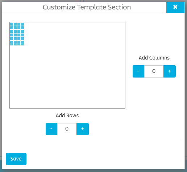Click the Add Rows label
Viewport: 187px width, 172px height.
(67, 115)
